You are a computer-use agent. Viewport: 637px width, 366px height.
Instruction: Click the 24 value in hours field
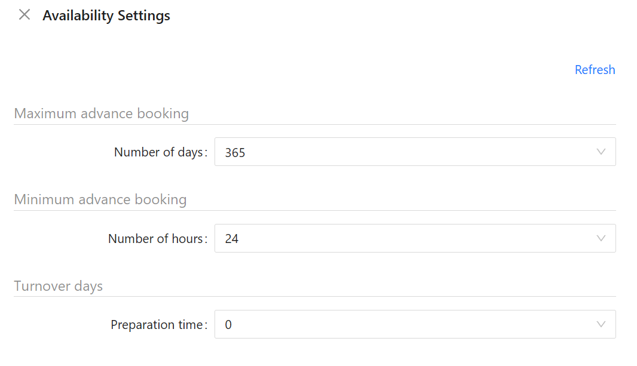click(232, 239)
